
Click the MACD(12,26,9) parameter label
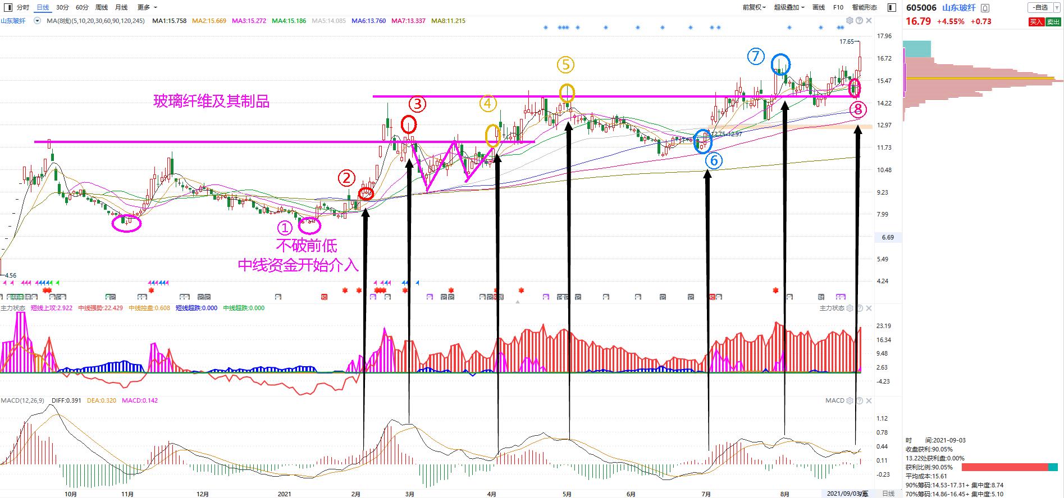click(x=24, y=400)
